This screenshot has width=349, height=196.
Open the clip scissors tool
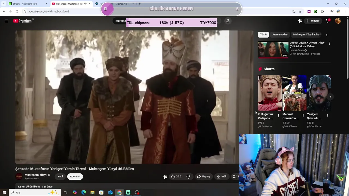[235, 177]
